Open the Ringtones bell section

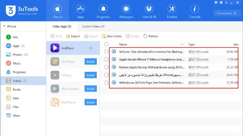pyautogui.click(x=103, y=11)
